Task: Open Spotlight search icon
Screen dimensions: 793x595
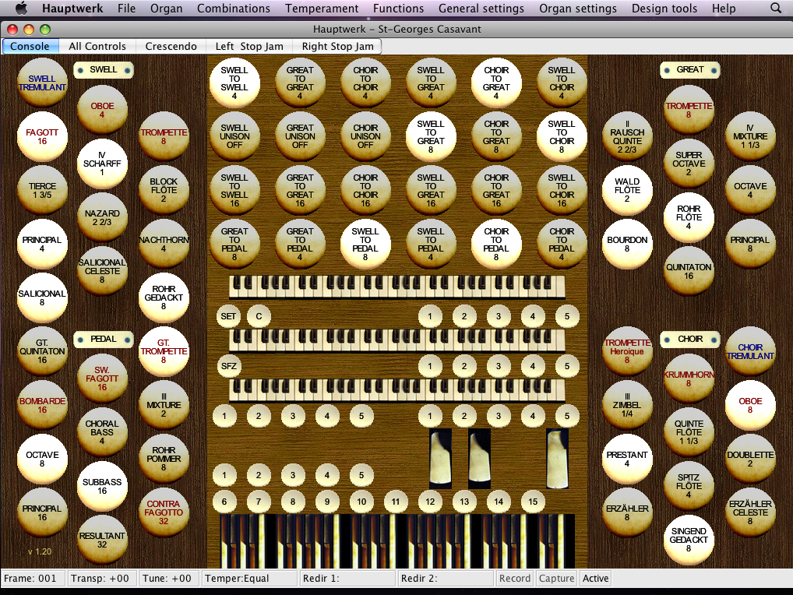Action: pos(775,8)
